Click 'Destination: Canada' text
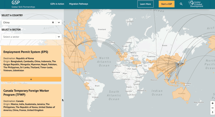 pos(13,101)
